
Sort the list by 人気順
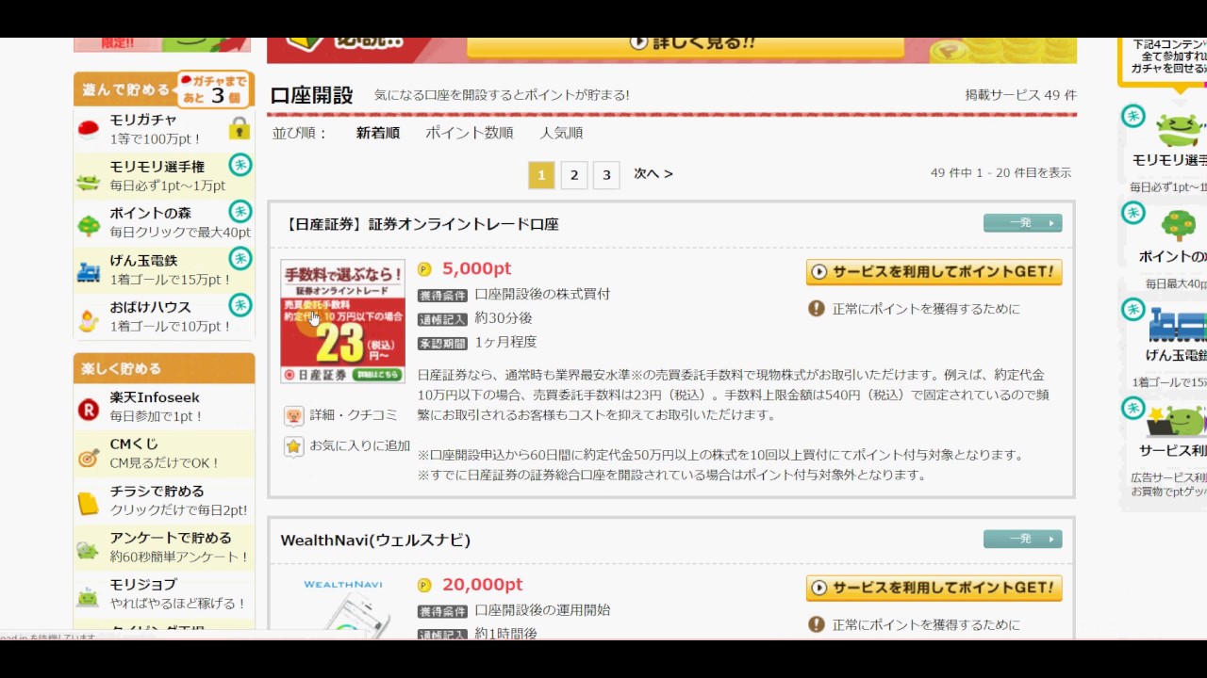[x=561, y=133]
